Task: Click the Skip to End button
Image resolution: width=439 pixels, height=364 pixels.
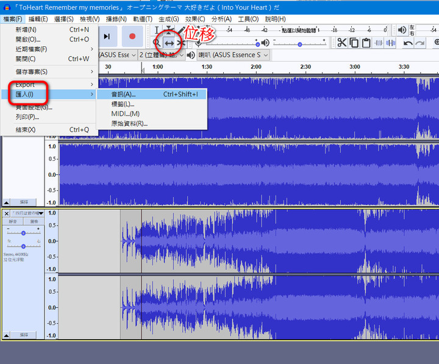Action: 107,37
